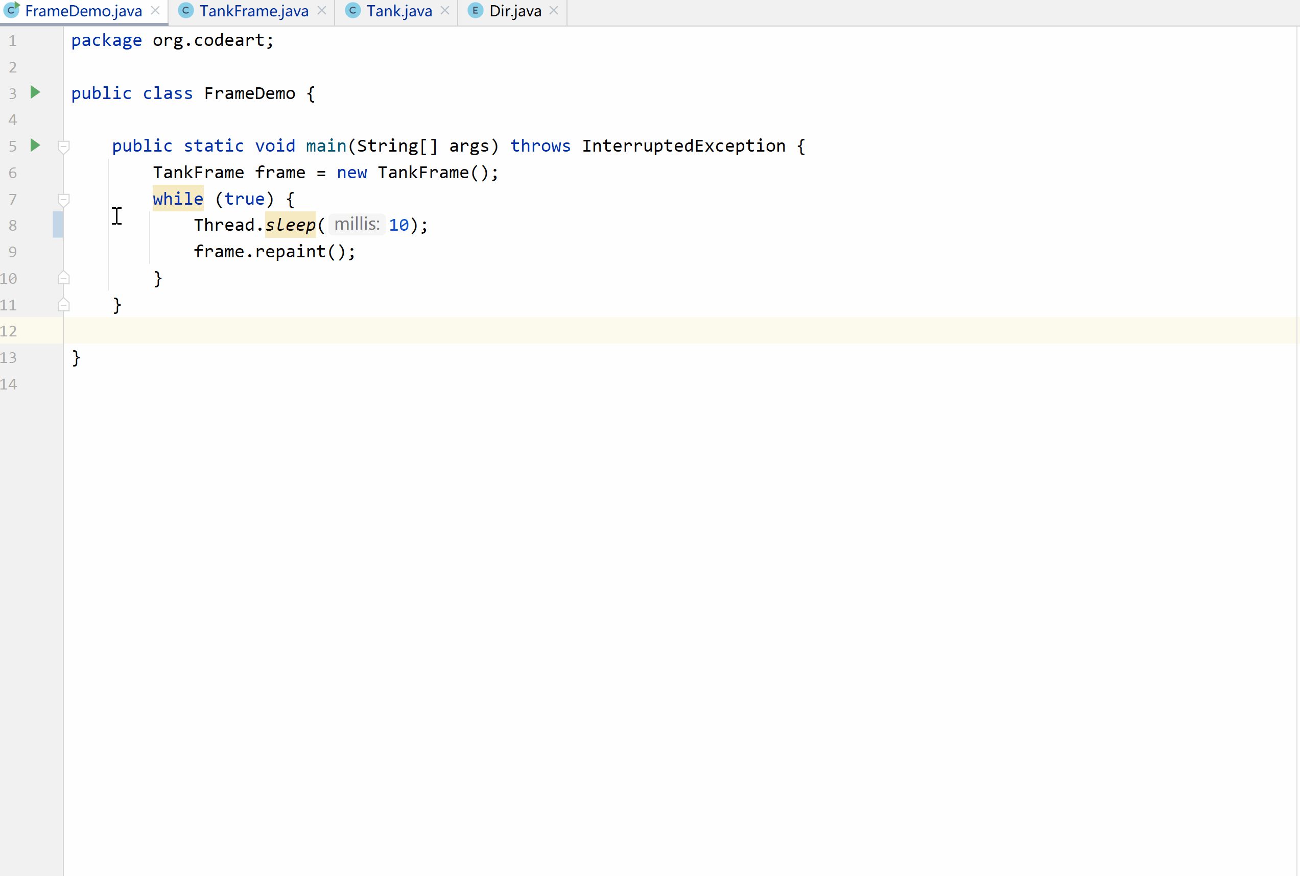This screenshot has height=876, width=1300.
Task: Close the FrameDemo.java tab
Action: 155,11
